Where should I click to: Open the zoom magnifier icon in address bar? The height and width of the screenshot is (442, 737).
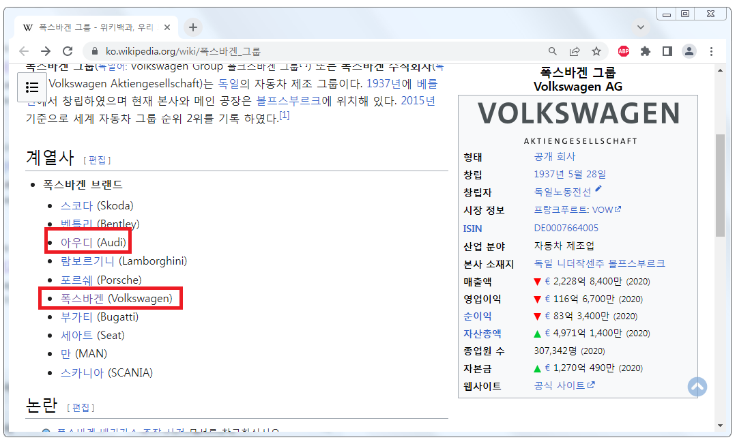pyautogui.click(x=553, y=51)
